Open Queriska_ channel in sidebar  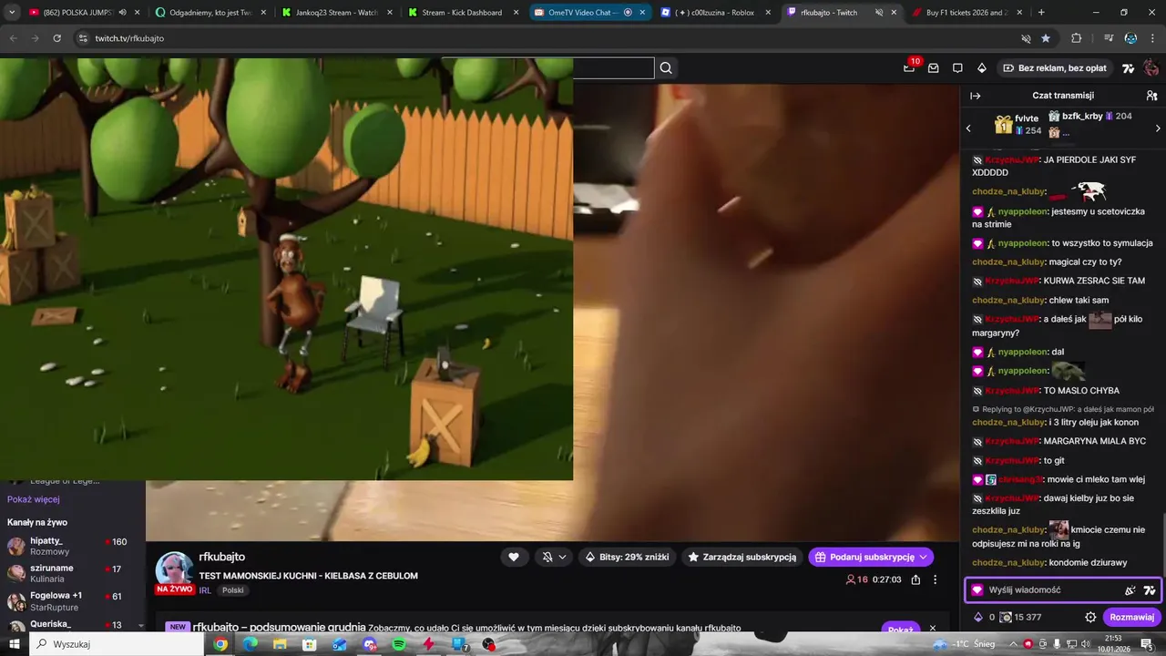tap(73, 625)
